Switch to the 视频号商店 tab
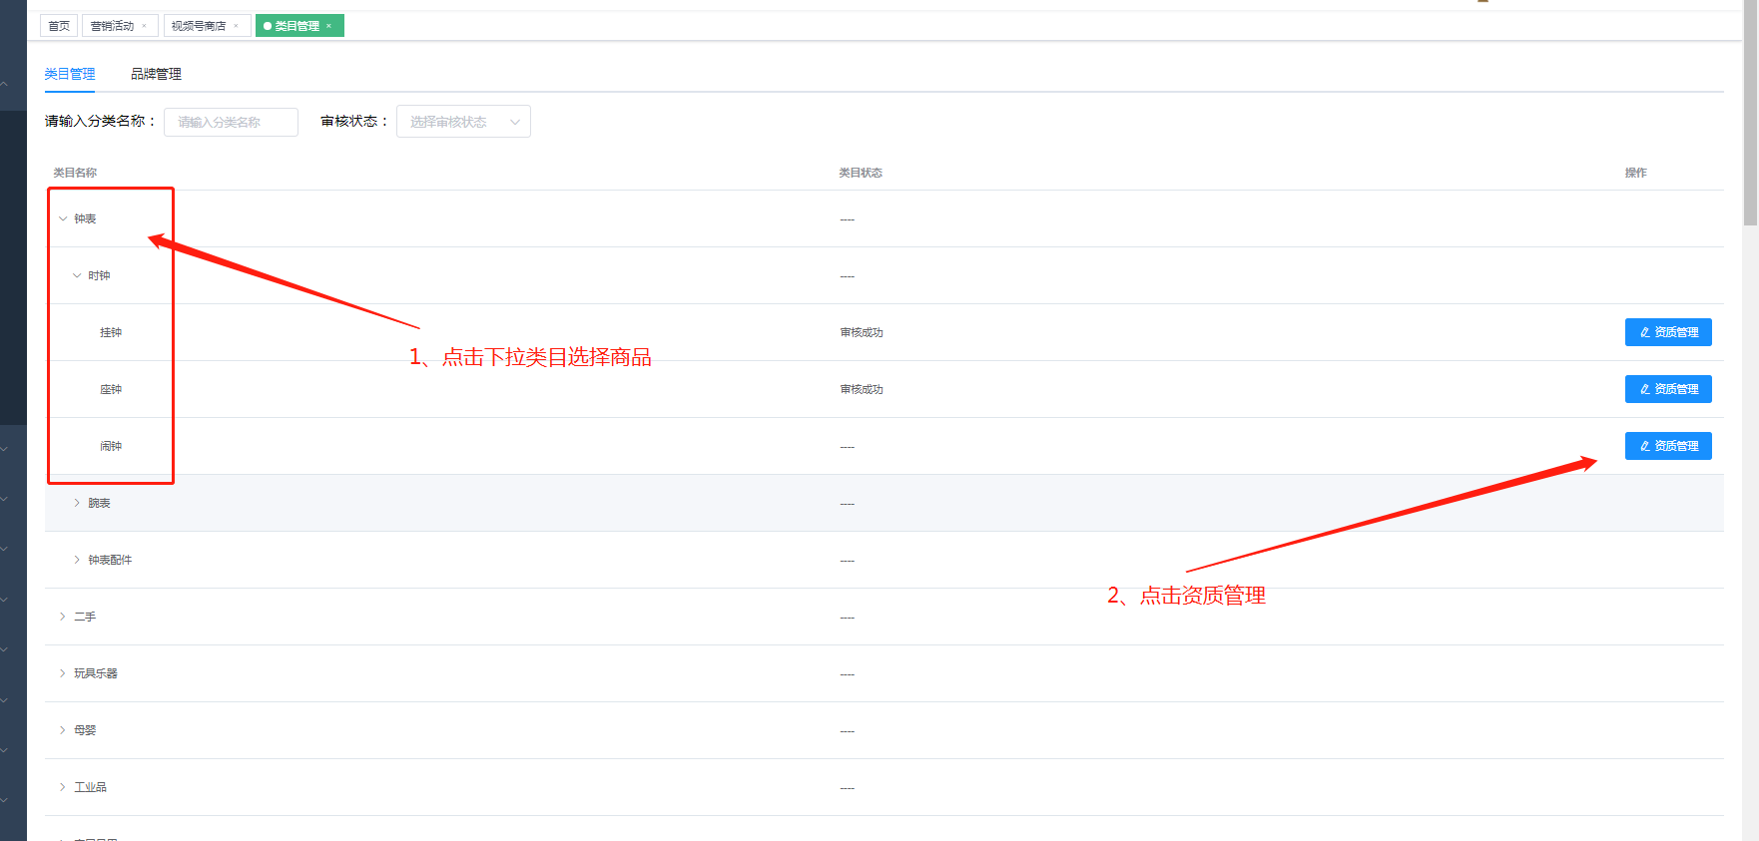Image resolution: width=1759 pixels, height=841 pixels. pyautogui.click(x=198, y=26)
